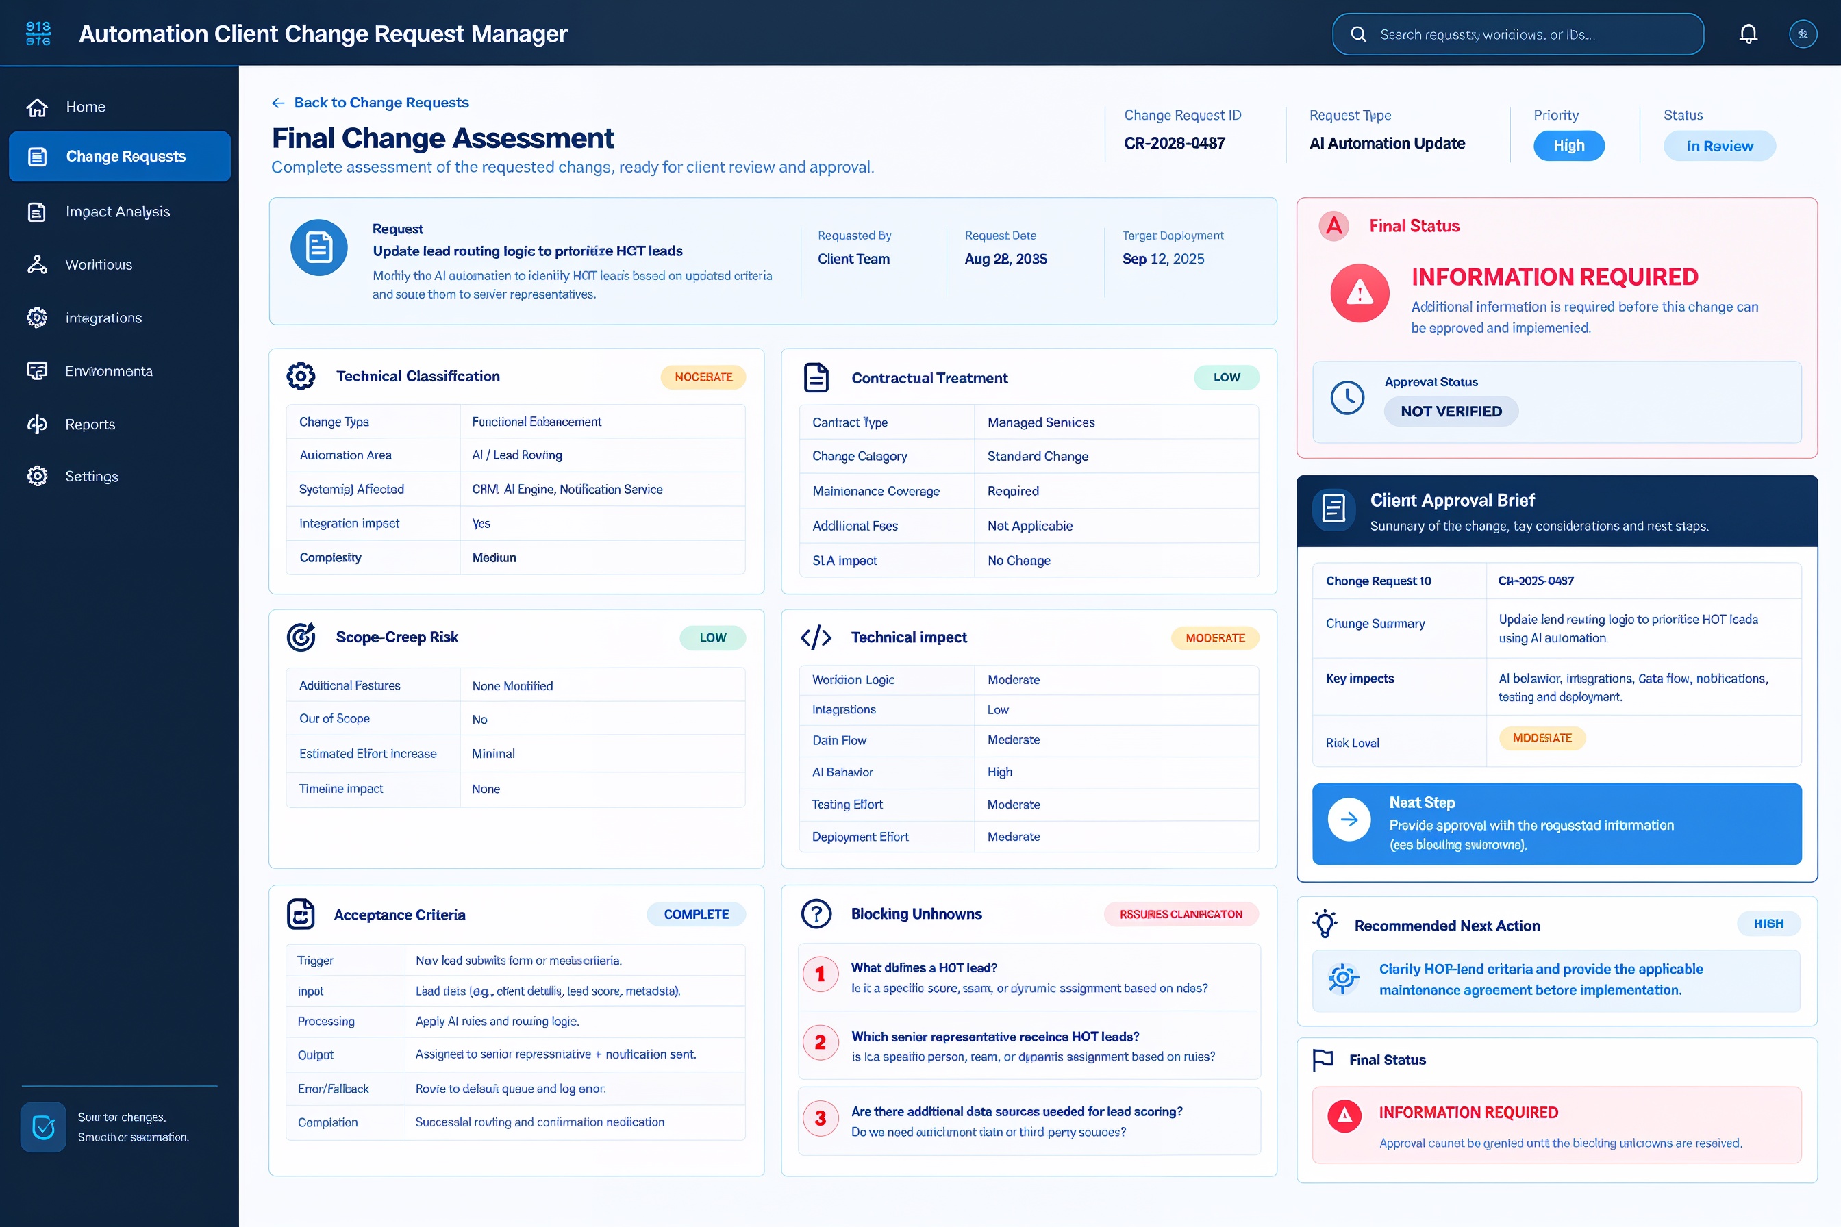Open user profile avatar
This screenshot has width=1841, height=1227.
(1803, 34)
